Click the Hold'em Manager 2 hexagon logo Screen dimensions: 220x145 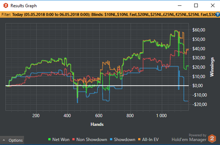click(x=212, y=138)
